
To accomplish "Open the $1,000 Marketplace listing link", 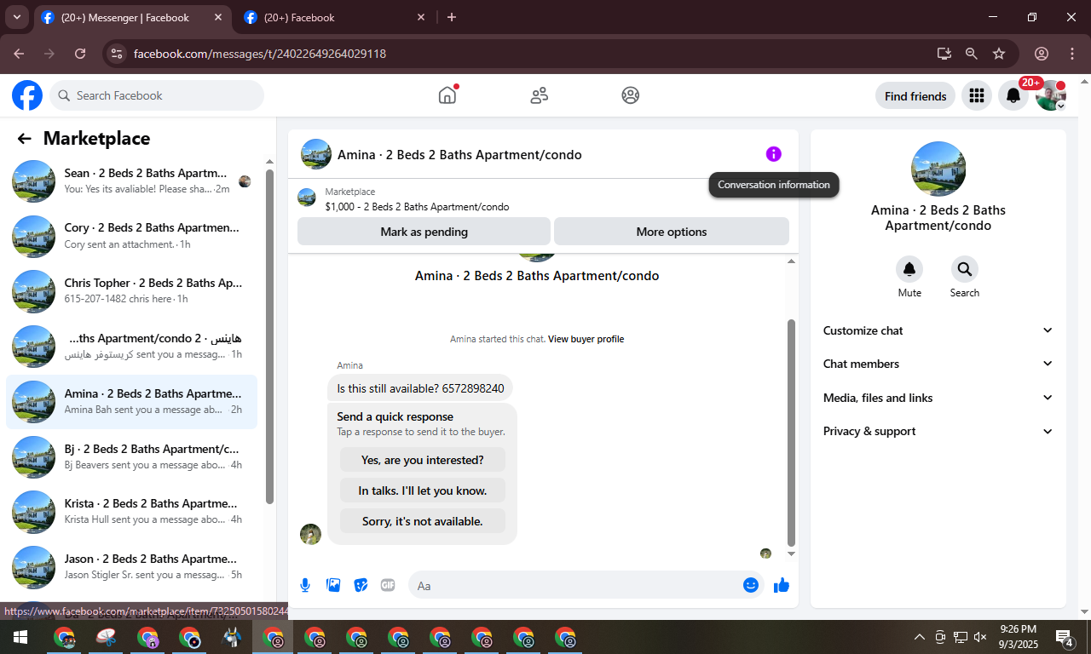I will [417, 207].
